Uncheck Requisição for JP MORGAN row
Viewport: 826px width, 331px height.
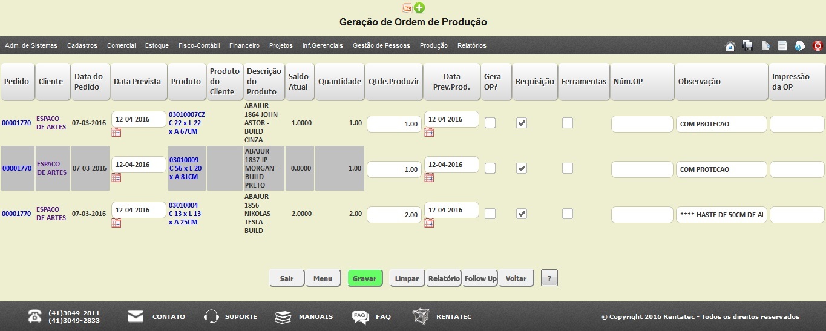coord(521,168)
